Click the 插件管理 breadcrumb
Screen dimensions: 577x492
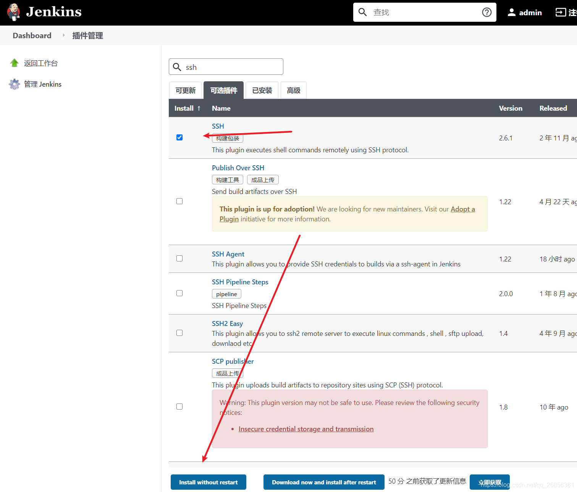87,35
